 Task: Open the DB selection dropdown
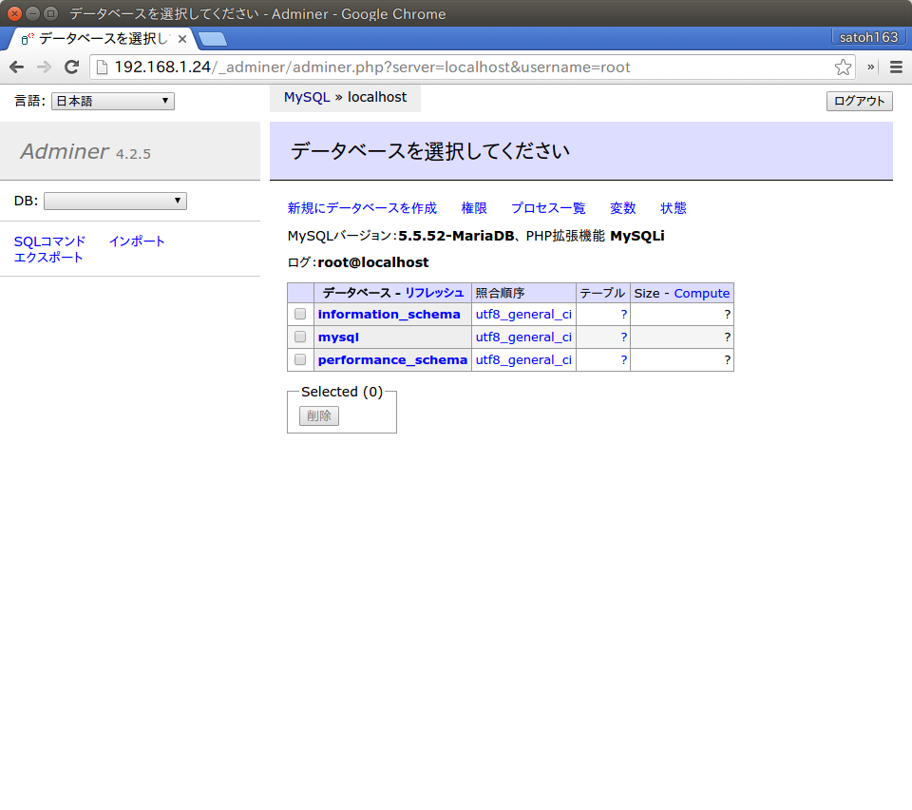(115, 202)
